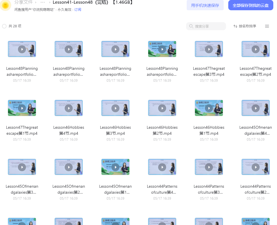Play Lesson44Patternsofculture第2 video

click(x=255, y=167)
